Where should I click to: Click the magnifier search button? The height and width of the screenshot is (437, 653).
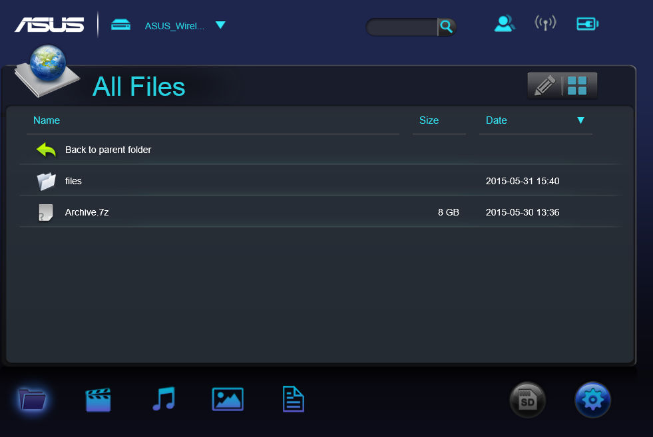[x=447, y=27]
